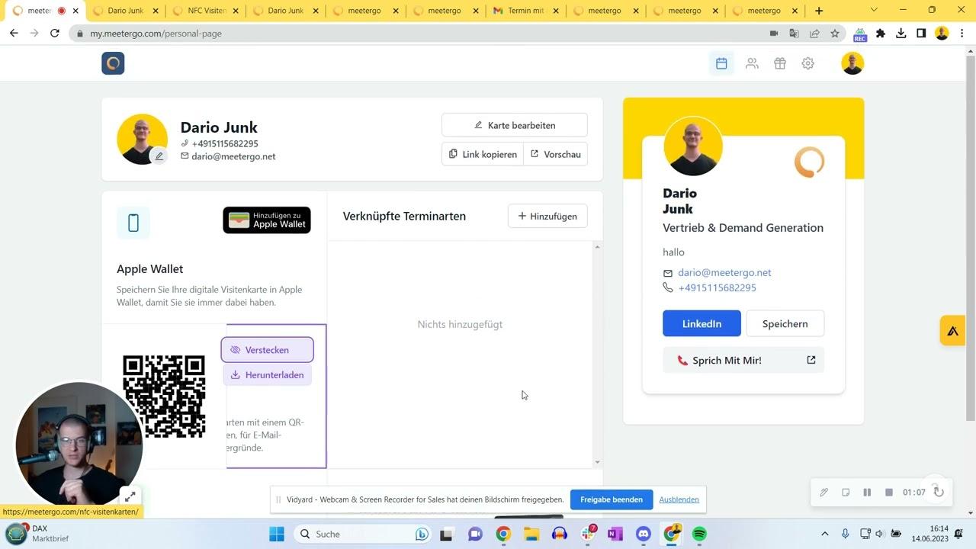Expand the webcam bubble view
Image resolution: width=976 pixels, height=549 pixels.
130,496
